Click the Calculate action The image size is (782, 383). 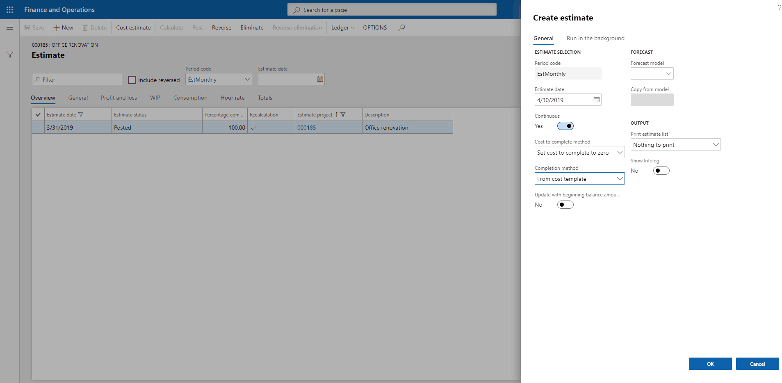pos(171,27)
